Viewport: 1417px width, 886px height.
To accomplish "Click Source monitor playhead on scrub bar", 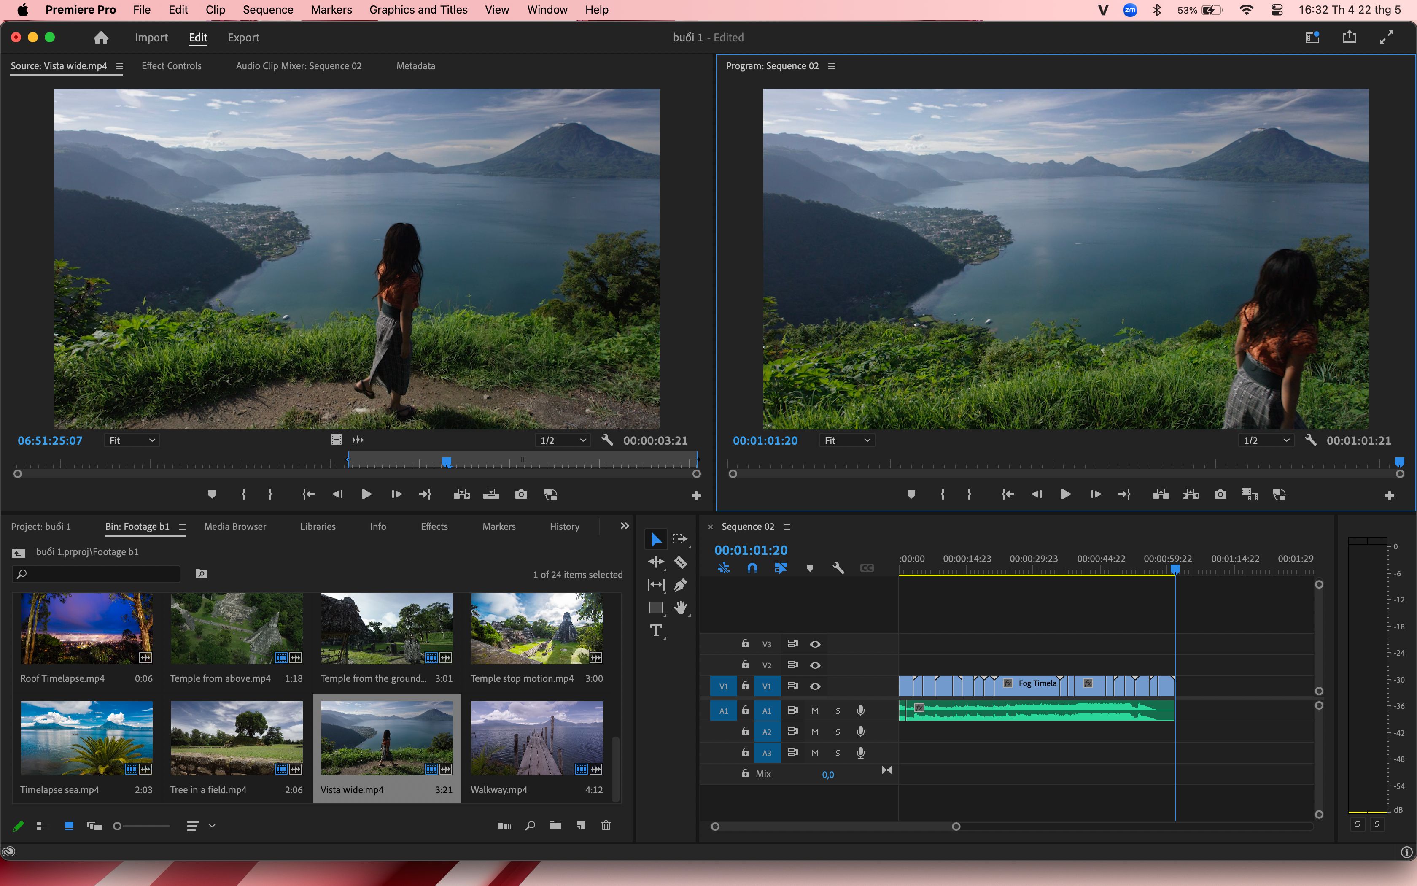I will 446,462.
